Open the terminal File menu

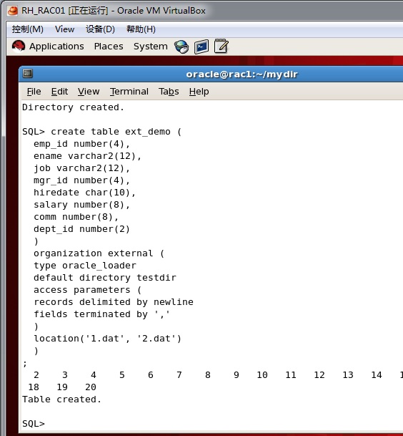point(34,92)
